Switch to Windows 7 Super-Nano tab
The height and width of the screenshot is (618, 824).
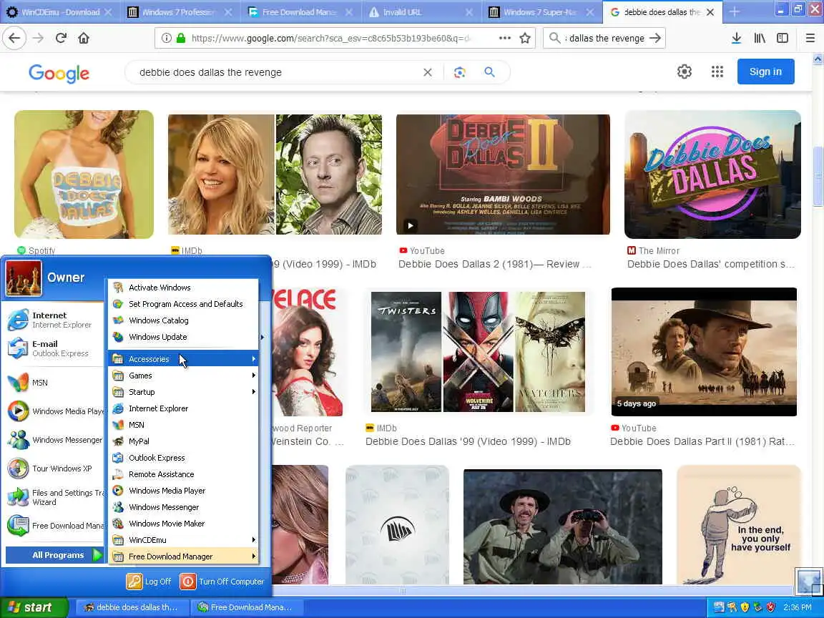click(541, 12)
